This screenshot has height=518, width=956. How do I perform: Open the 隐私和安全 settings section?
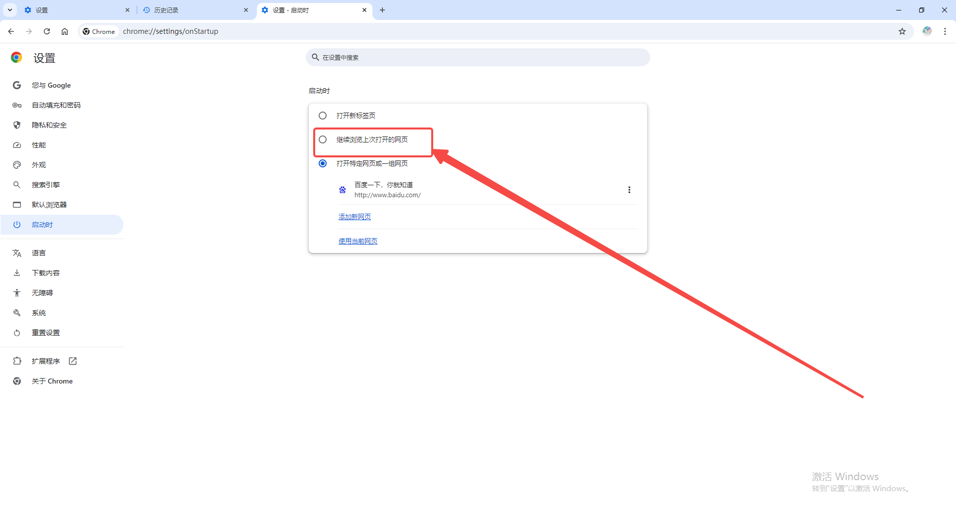click(62, 125)
